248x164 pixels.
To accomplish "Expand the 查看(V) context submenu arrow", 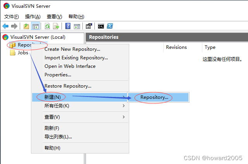I will (124, 117).
